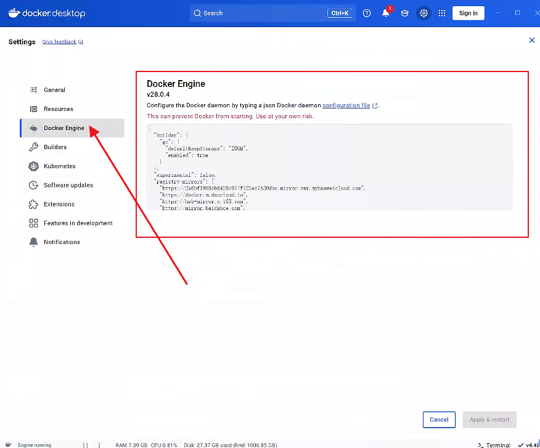Open the notifications bell in header

click(386, 13)
